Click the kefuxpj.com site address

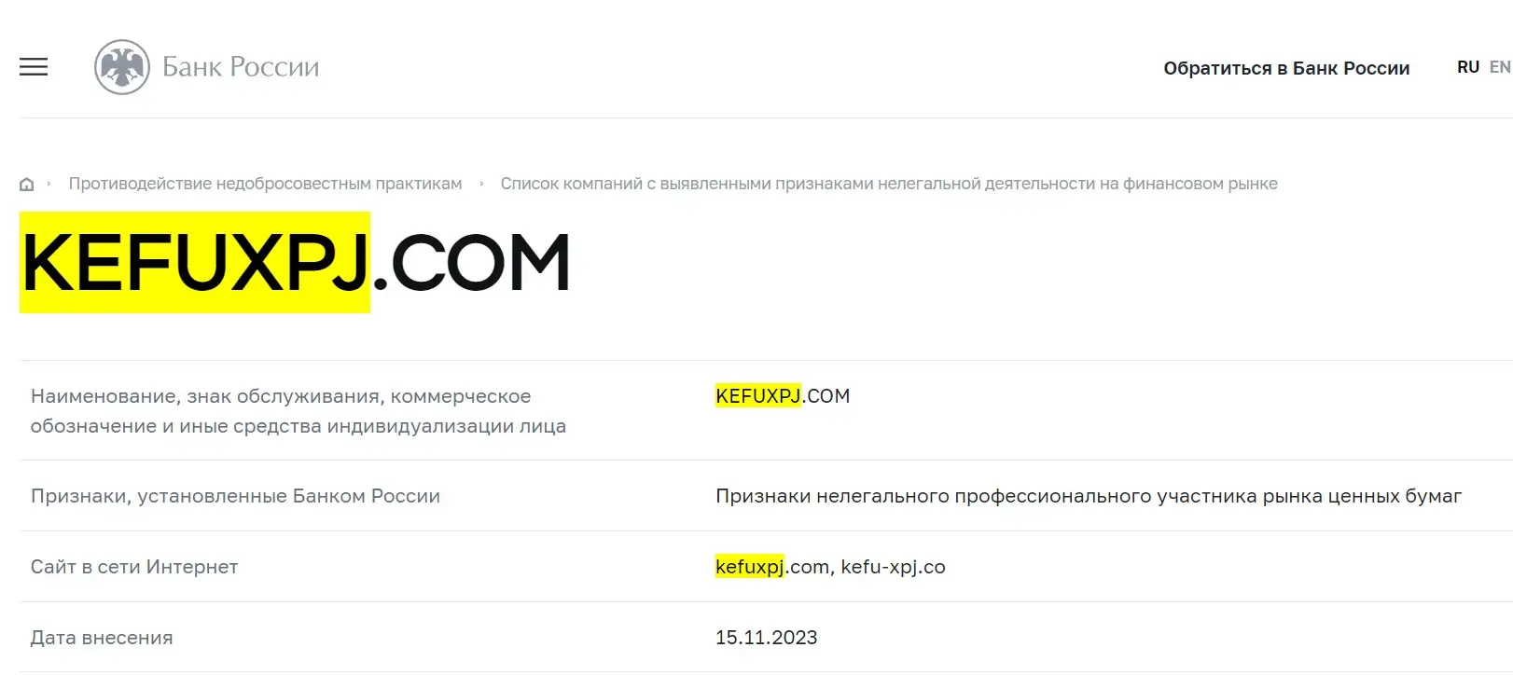771,567
